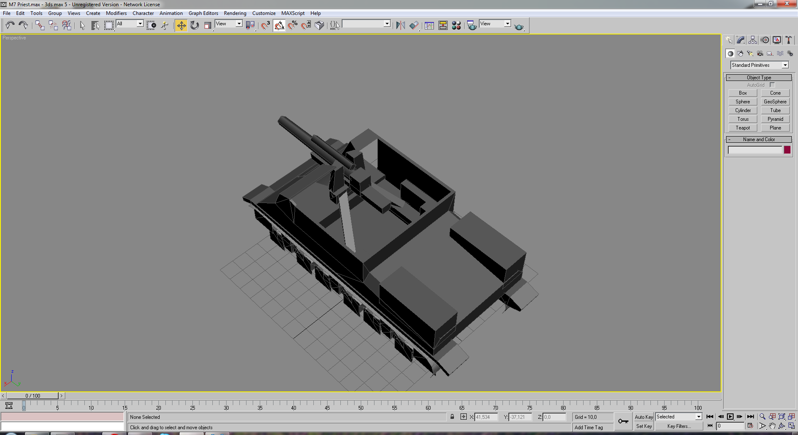This screenshot has width=798, height=435.
Task: Click the Undo arrow icon
Action: click(10, 25)
